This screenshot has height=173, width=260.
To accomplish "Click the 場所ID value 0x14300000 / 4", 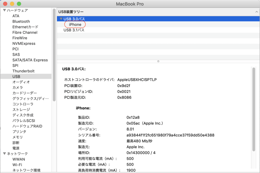I will (141, 153).
